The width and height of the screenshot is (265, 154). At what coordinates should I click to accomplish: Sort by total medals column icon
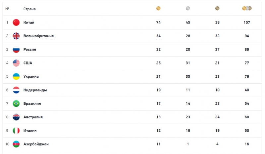(247, 9)
